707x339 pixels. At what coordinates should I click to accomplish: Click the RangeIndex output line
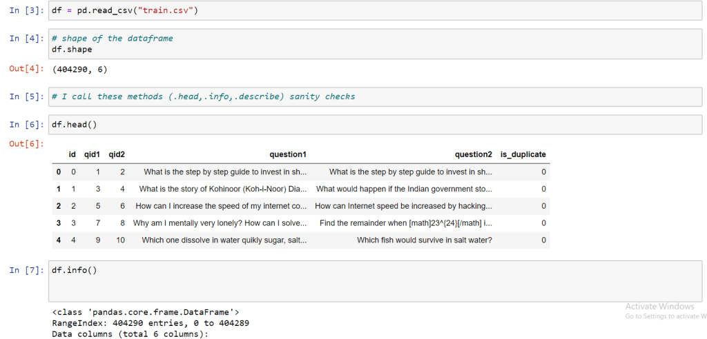tap(151, 323)
